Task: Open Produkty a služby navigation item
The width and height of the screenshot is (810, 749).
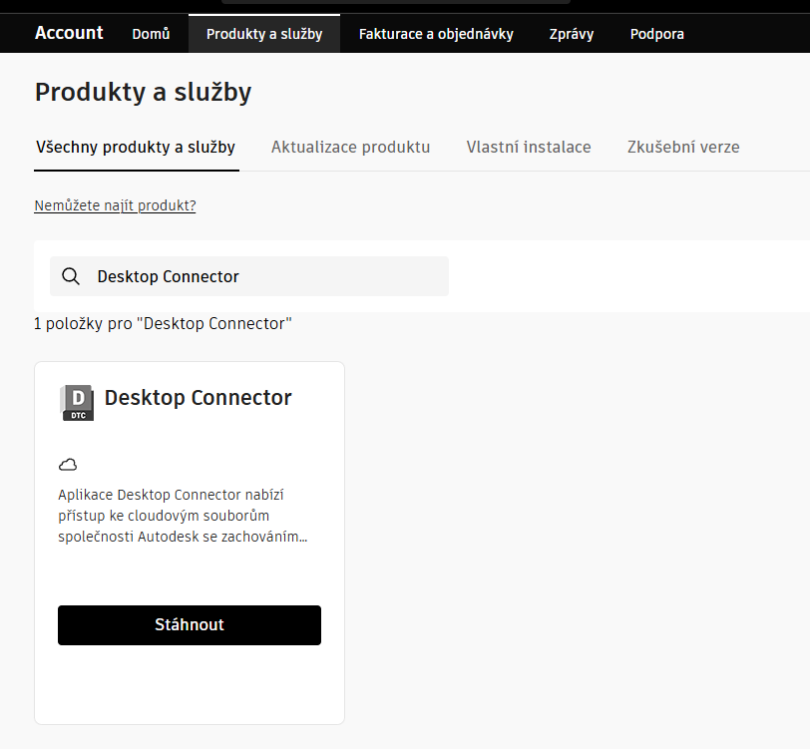Action: (x=264, y=34)
